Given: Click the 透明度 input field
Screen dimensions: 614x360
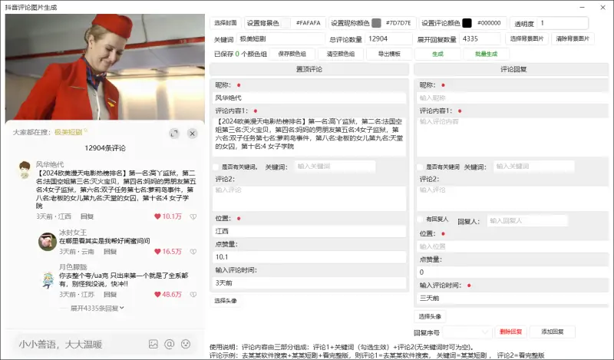Looking at the screenshot, I should coord(573,23).
